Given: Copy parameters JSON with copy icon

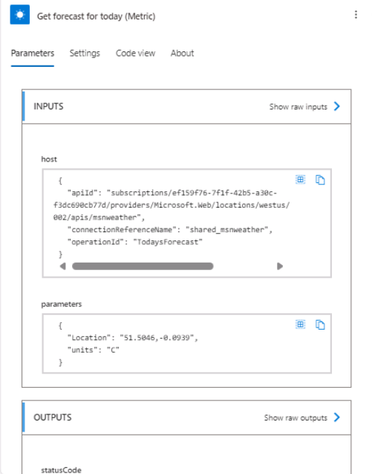Looking at the screenshot, I should click(x=320, y=324).
